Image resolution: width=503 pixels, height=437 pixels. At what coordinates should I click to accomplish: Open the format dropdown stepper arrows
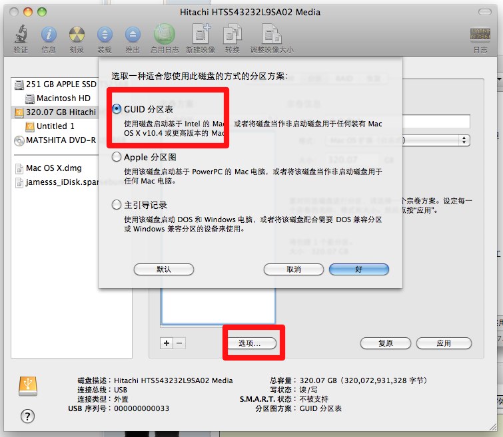pyautogui.click(x=464, y=140)
